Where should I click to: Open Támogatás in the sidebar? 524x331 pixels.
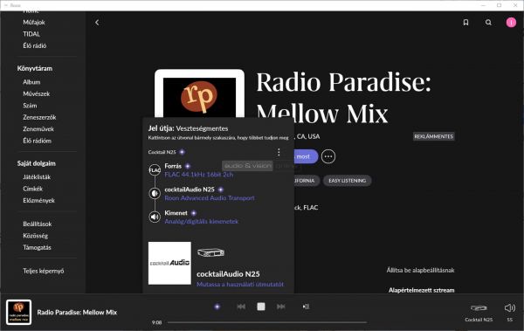coord(37,247)
